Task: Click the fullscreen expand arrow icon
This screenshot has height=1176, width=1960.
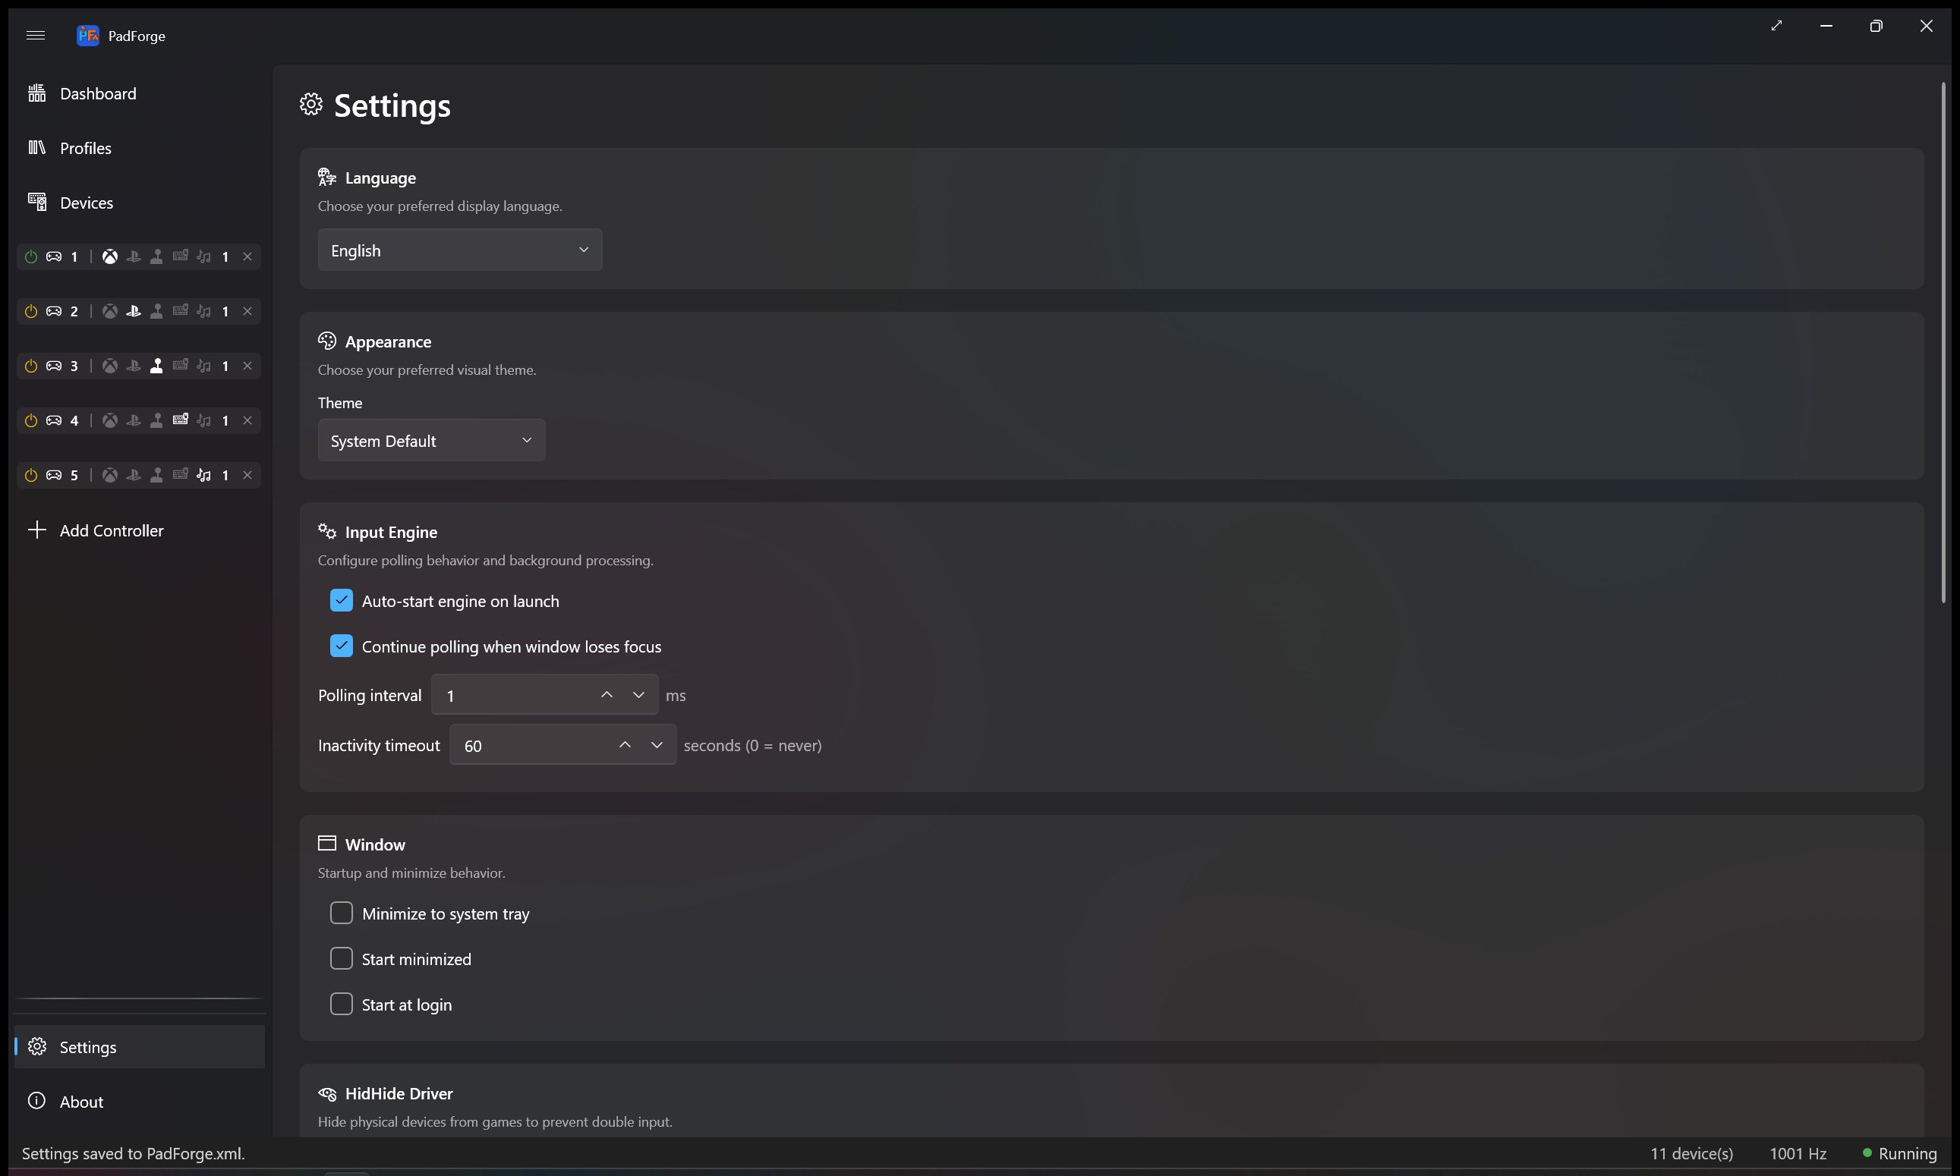Action: click(x=1776, y=26)
